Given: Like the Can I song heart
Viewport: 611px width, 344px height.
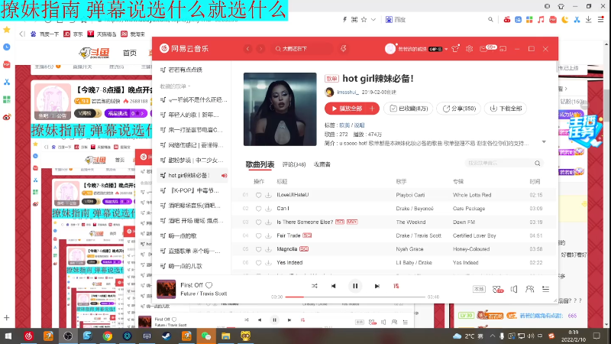Looking at the screenshot, I should click(x=258, y=209).
